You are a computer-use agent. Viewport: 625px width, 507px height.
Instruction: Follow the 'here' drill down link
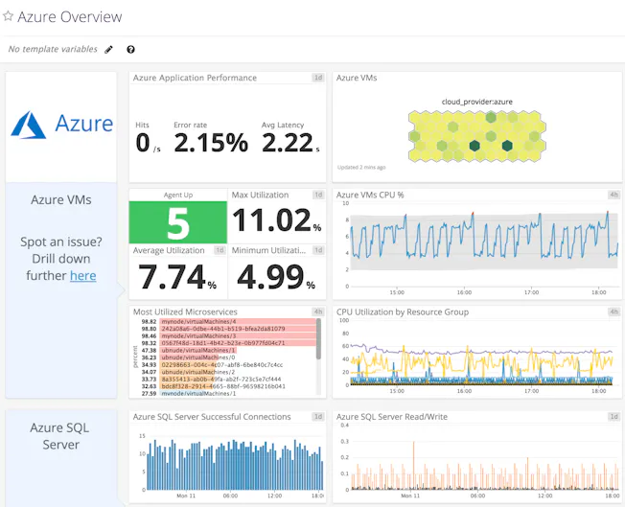pos(82,276)
